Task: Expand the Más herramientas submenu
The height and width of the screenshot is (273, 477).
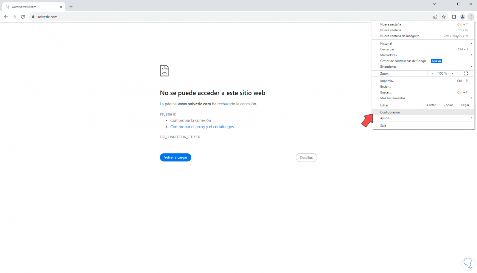Action: click(x=423, y=98)
